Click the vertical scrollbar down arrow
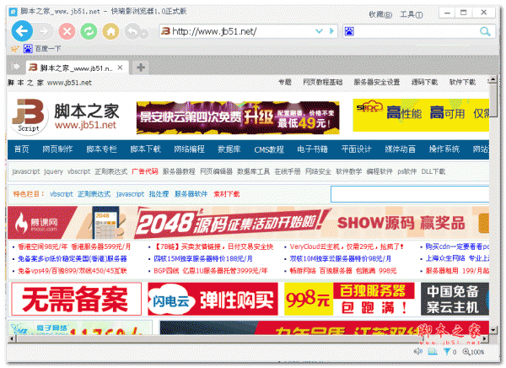The image size is (506, 368). 493,330
